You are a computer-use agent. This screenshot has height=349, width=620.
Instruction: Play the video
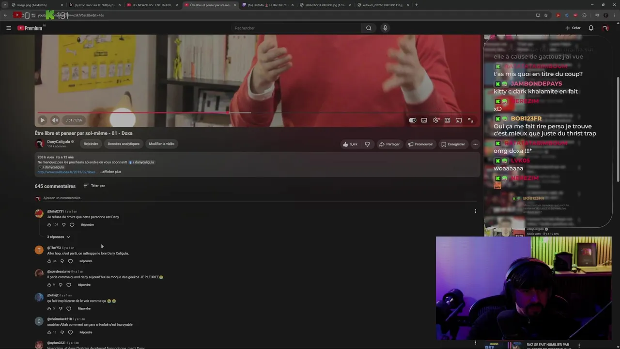click(42, 120)
